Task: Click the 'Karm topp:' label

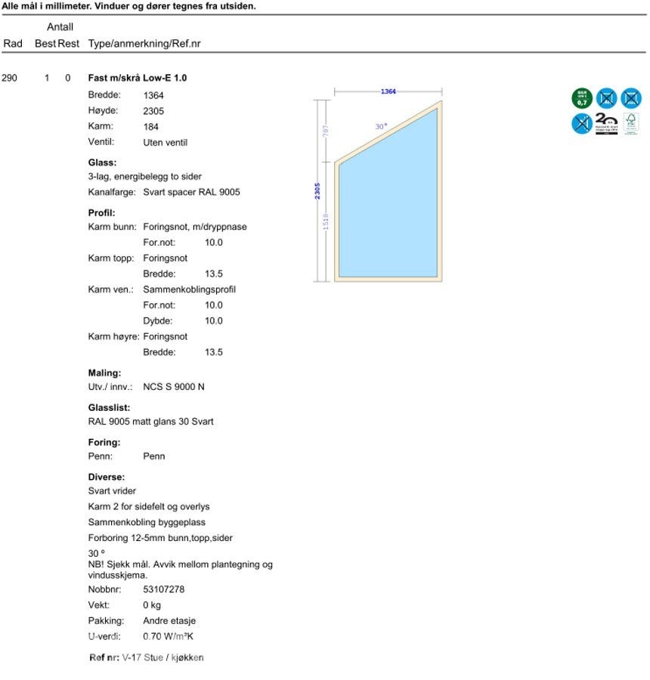Action: (110, 258)
